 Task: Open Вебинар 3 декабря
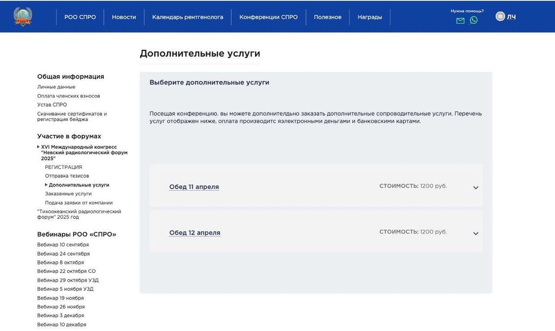point(61,316)
